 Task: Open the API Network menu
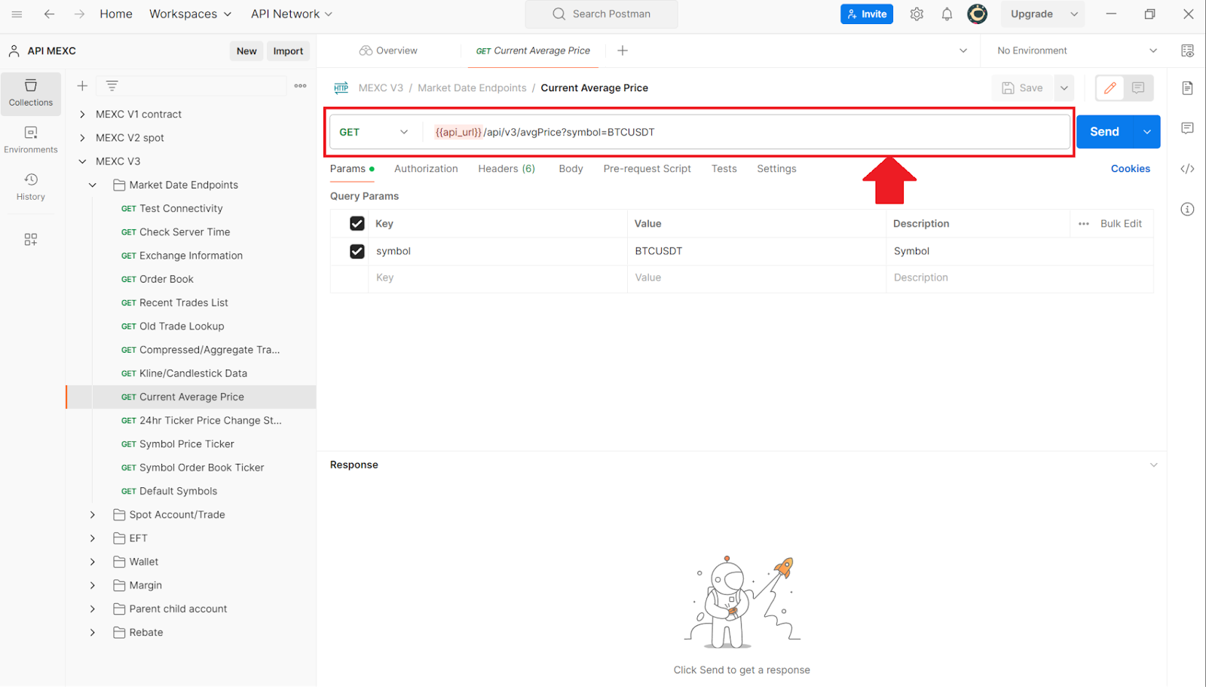[292, 14]
